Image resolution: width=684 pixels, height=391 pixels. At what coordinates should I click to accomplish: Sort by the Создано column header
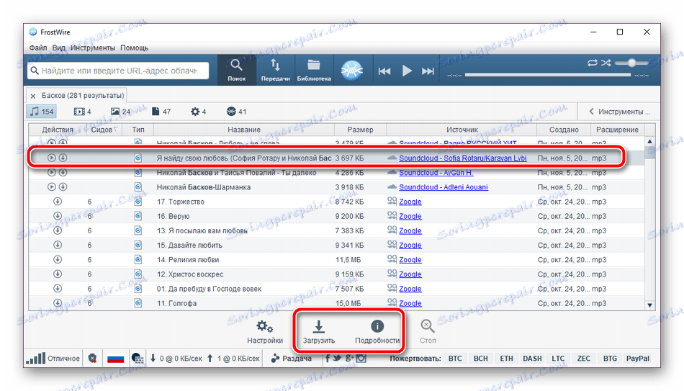[564, 130]
